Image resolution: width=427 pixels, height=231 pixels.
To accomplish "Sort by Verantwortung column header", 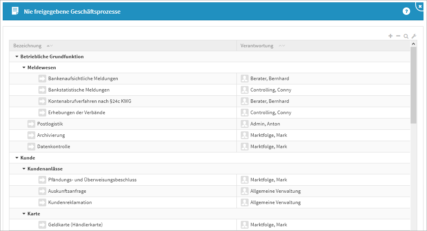I will pyautogui.click(x=257, y=46).
